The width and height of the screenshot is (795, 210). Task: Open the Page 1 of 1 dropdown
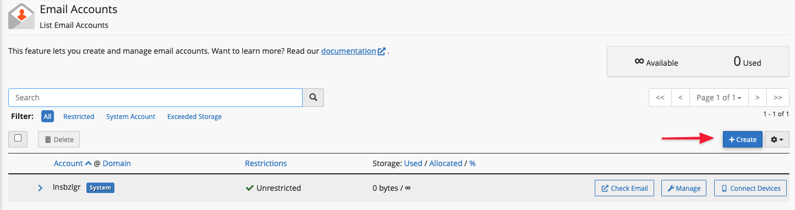coord(719,98)
